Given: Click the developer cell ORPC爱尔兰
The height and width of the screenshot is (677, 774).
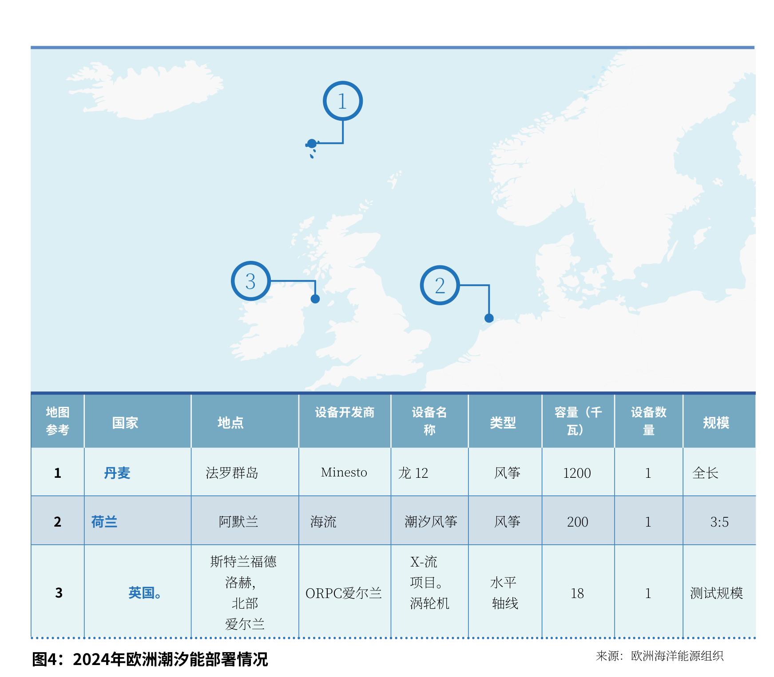Looking at the screenshot, I should 344,593.
